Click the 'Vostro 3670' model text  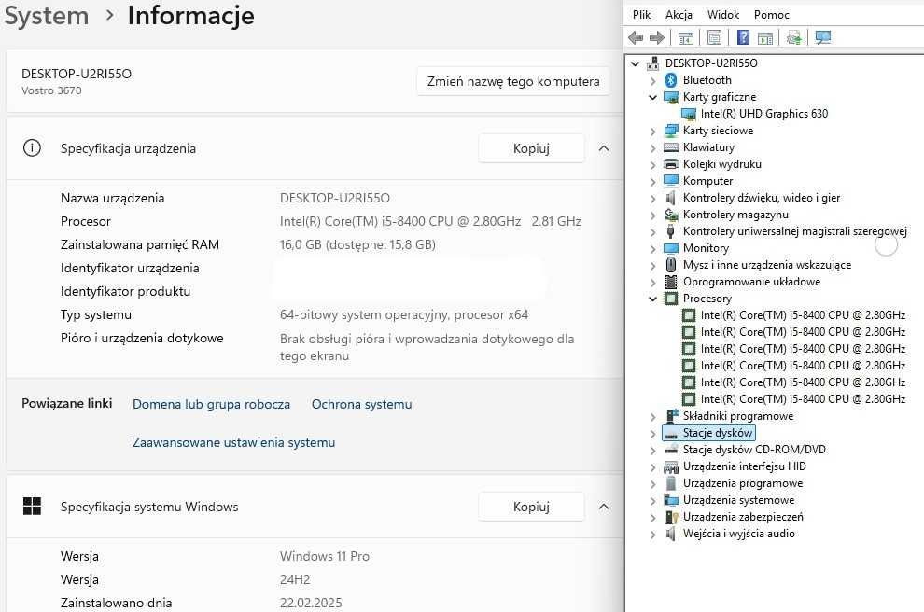(x=51, y=90)
